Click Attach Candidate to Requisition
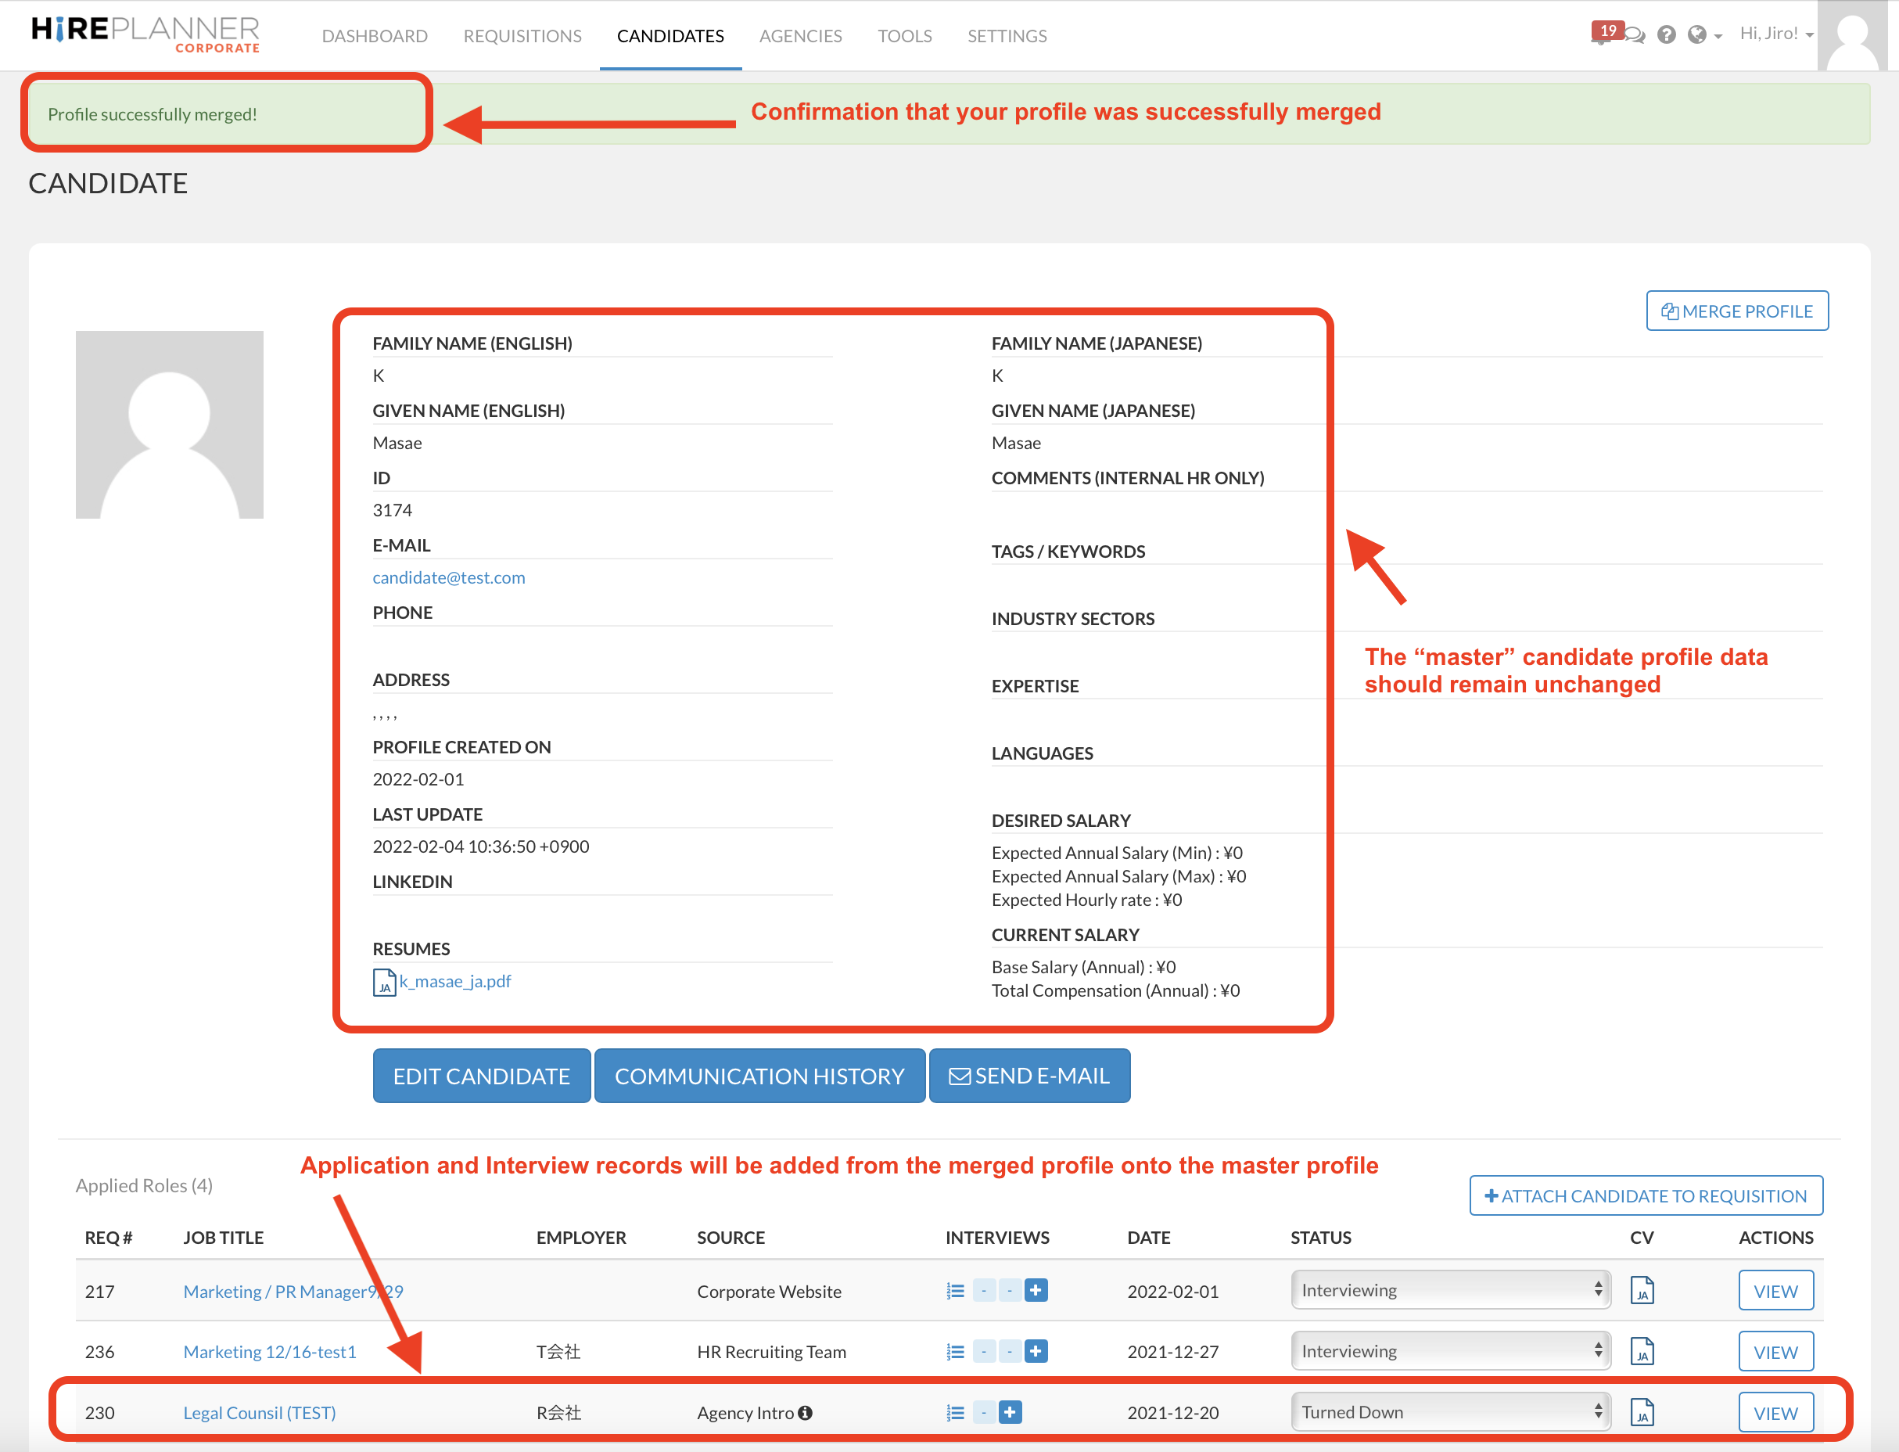 [x=1645, y=1195]
